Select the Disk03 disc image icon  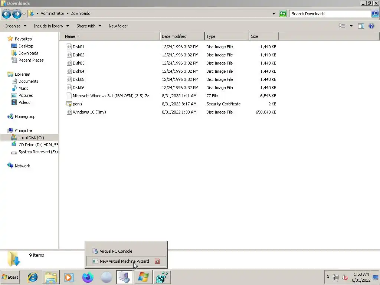[69, 63]
